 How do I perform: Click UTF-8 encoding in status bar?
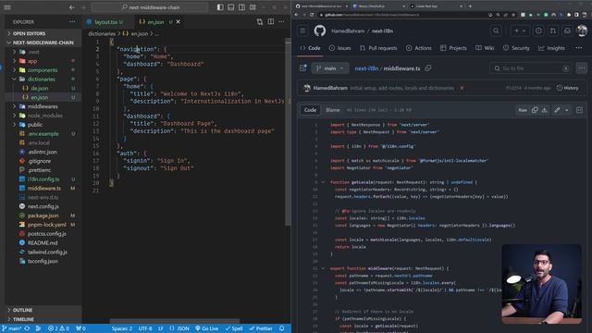coord(145,328)
